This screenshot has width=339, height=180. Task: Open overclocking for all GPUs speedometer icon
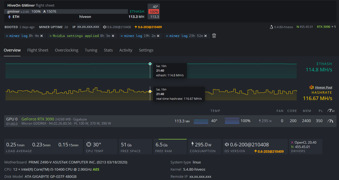331,111
